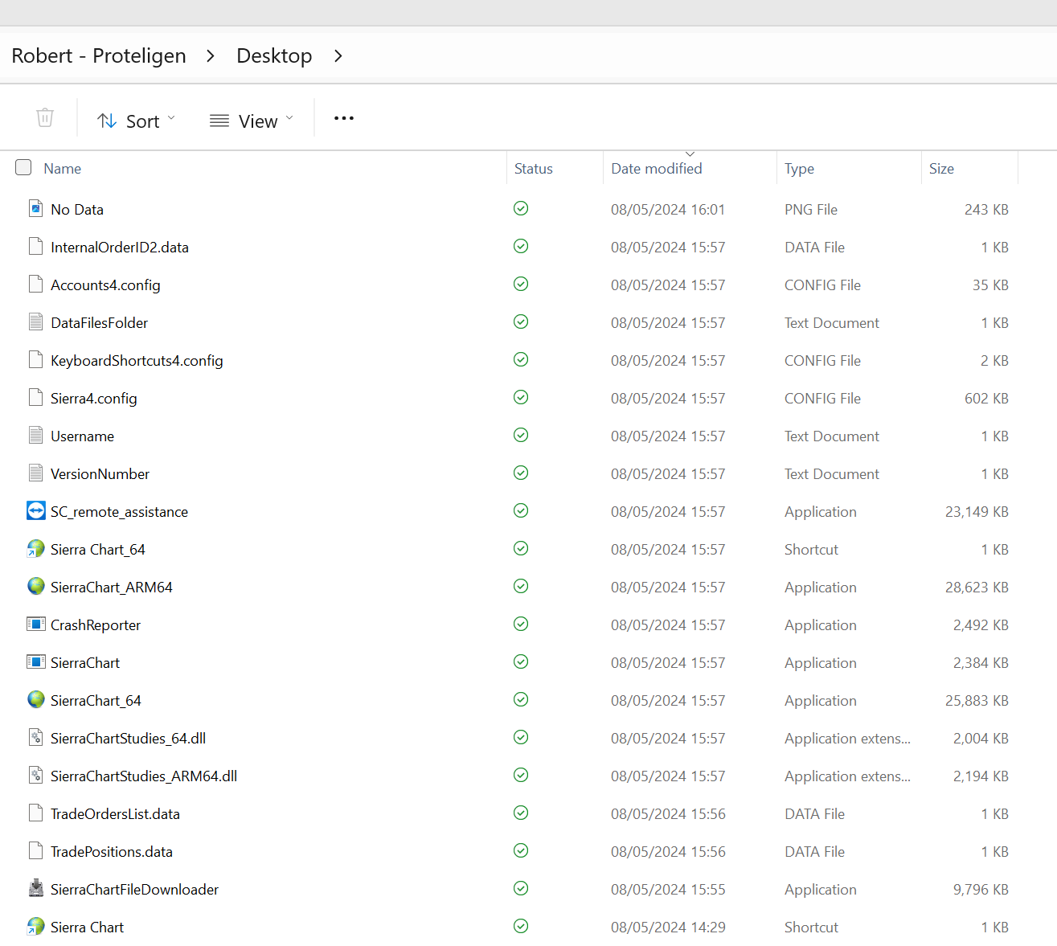This screenshot has height=946, width=1057.
Task: Select the SierraChart_ARM64 globe icon
Action: [36, 587]
